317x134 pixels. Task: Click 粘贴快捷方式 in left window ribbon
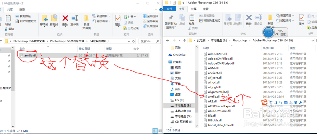(x=26, y=21)
